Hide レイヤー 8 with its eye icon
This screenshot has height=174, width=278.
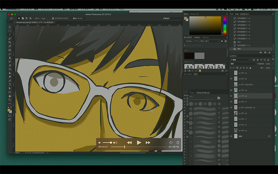pos(231,90)
